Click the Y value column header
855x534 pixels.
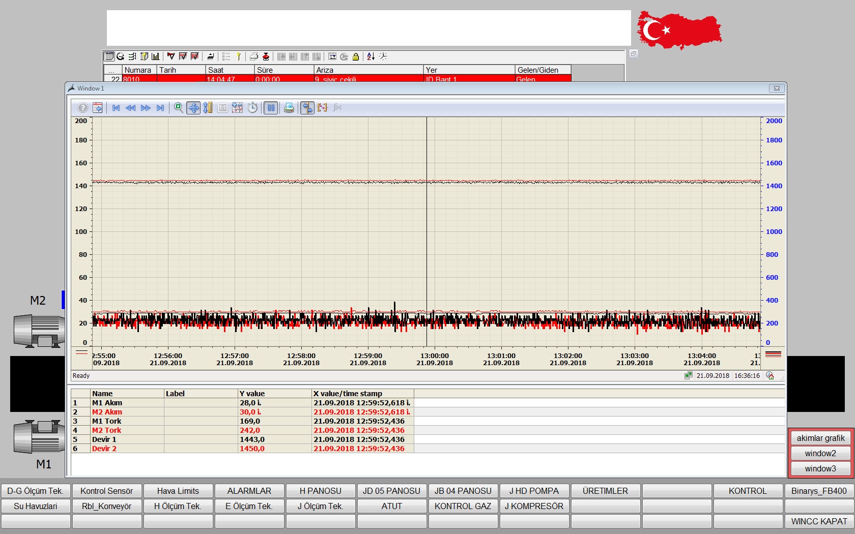[x=274, y=393]
